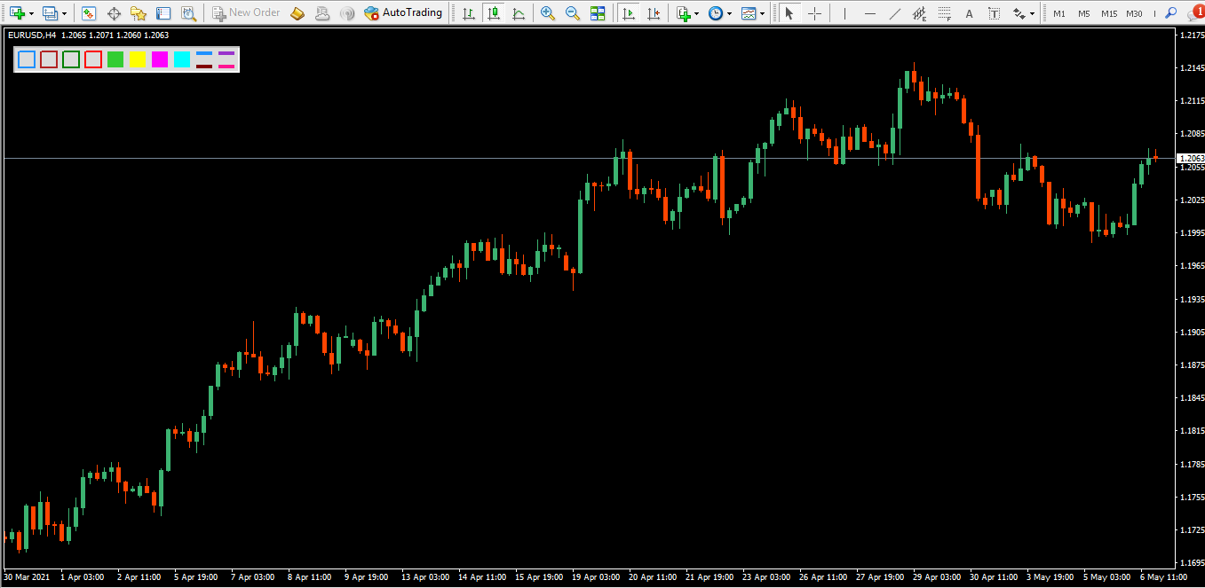Viewport: 1205px width, 588px height.
Task: Draw a trendline with the diagonal line tool
Action: [x=894, y=13]
